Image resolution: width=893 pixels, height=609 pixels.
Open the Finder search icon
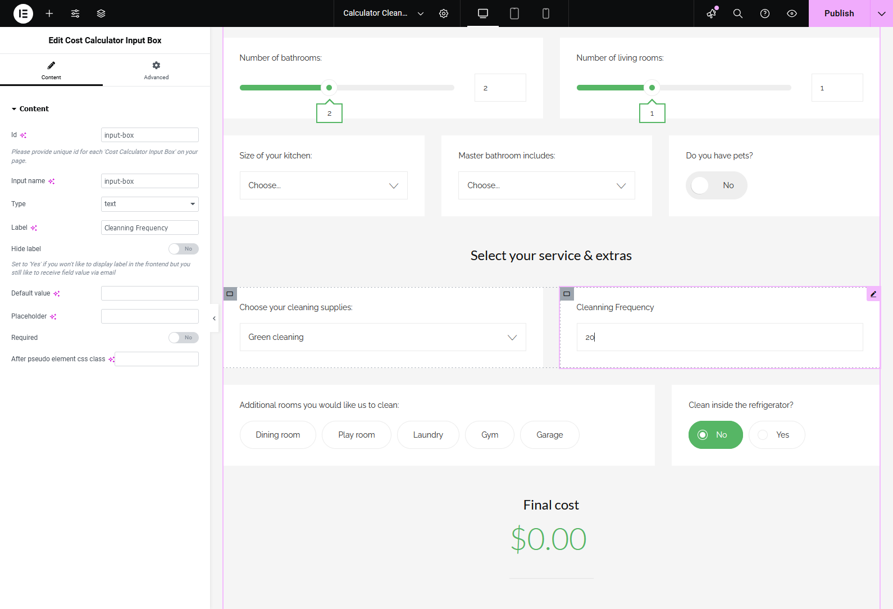pos(738,13)
